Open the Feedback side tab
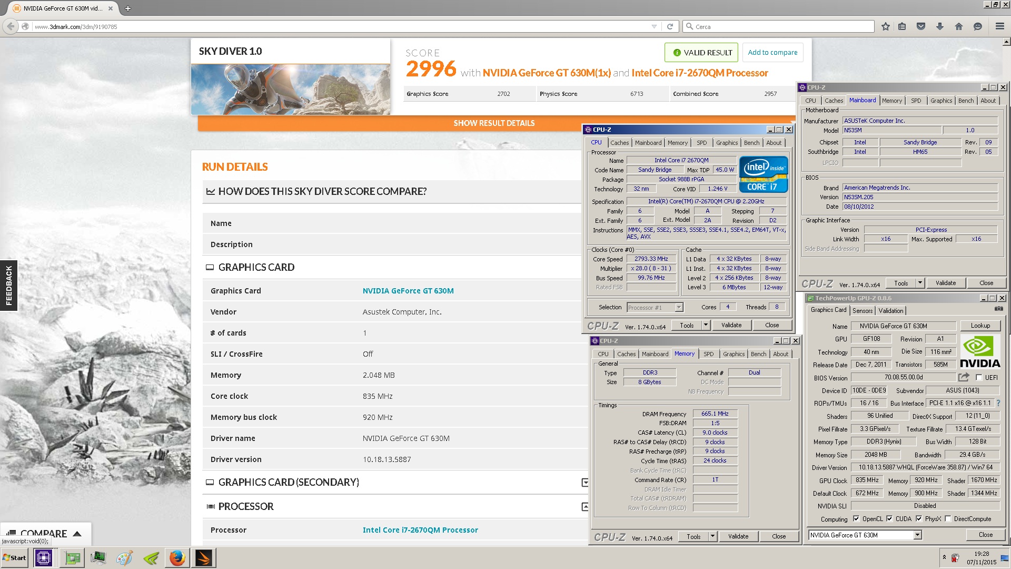The width and height of the screenshot is (1011, 569). (x=8, y=286)
